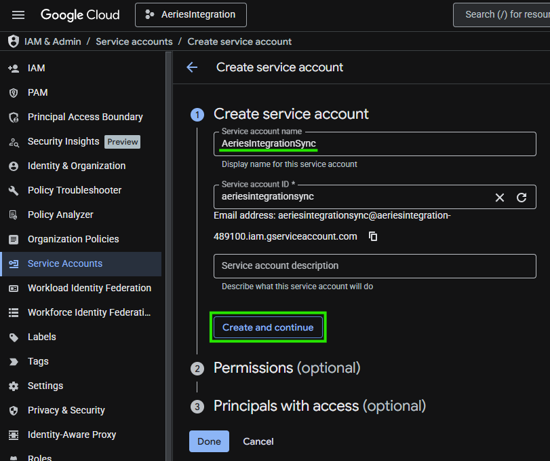Click the Identity & Organization icon
The width and height of the screenshot is (550, 461).
pos(14,166)
